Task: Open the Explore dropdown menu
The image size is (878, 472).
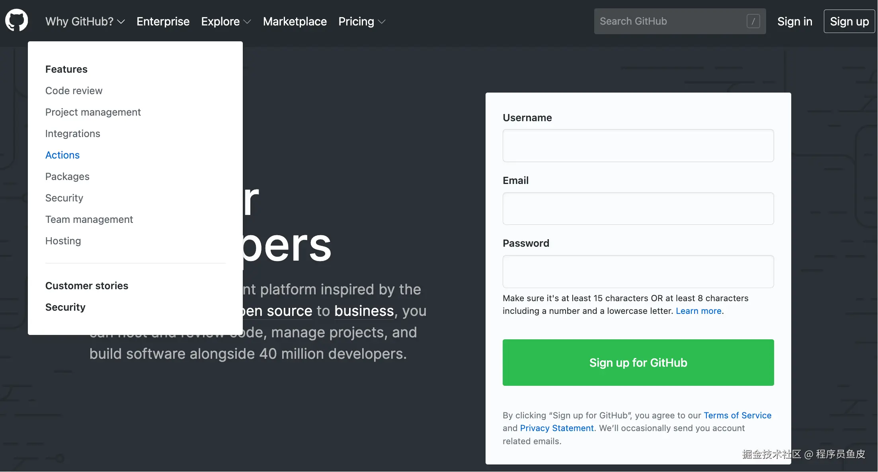Action: point(226,21)
